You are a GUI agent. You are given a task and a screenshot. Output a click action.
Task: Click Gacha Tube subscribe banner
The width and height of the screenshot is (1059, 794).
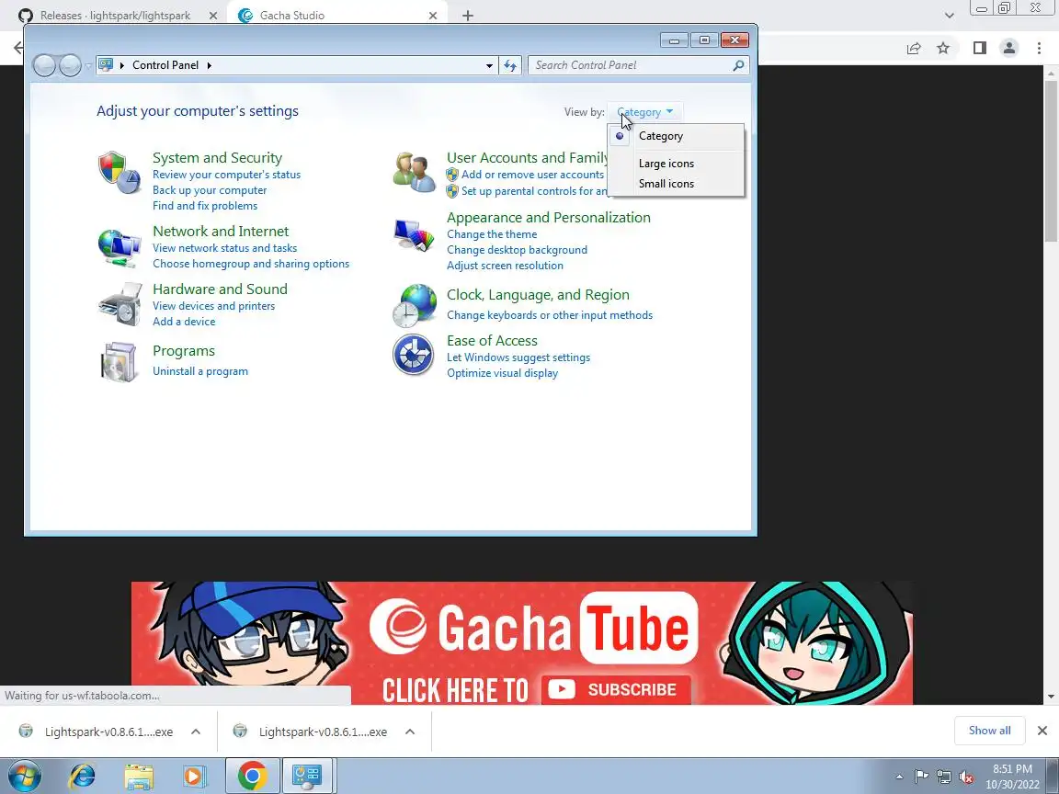coord(521,642)
